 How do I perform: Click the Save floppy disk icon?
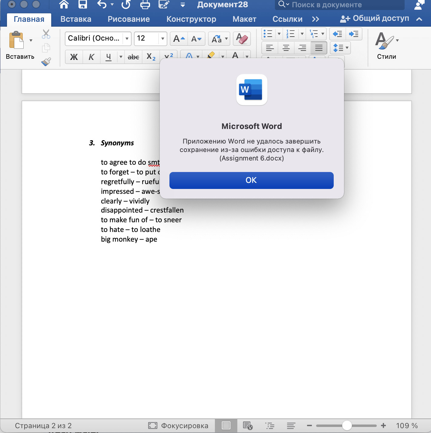(83, 4)
